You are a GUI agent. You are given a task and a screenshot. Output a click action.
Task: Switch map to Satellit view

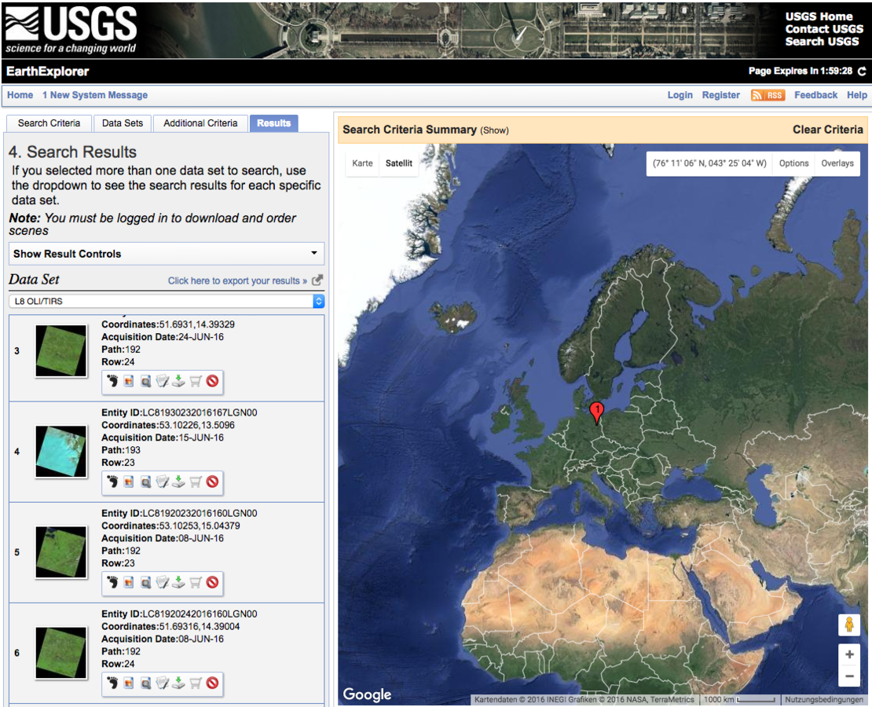(399, 163)
